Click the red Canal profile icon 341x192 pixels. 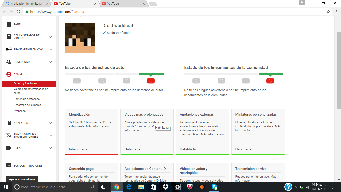click(x=9, y=74)
